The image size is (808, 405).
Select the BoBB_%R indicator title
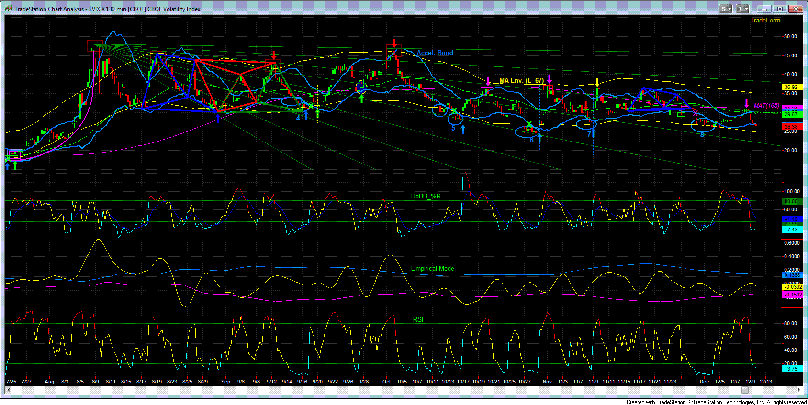pos(426,196)
